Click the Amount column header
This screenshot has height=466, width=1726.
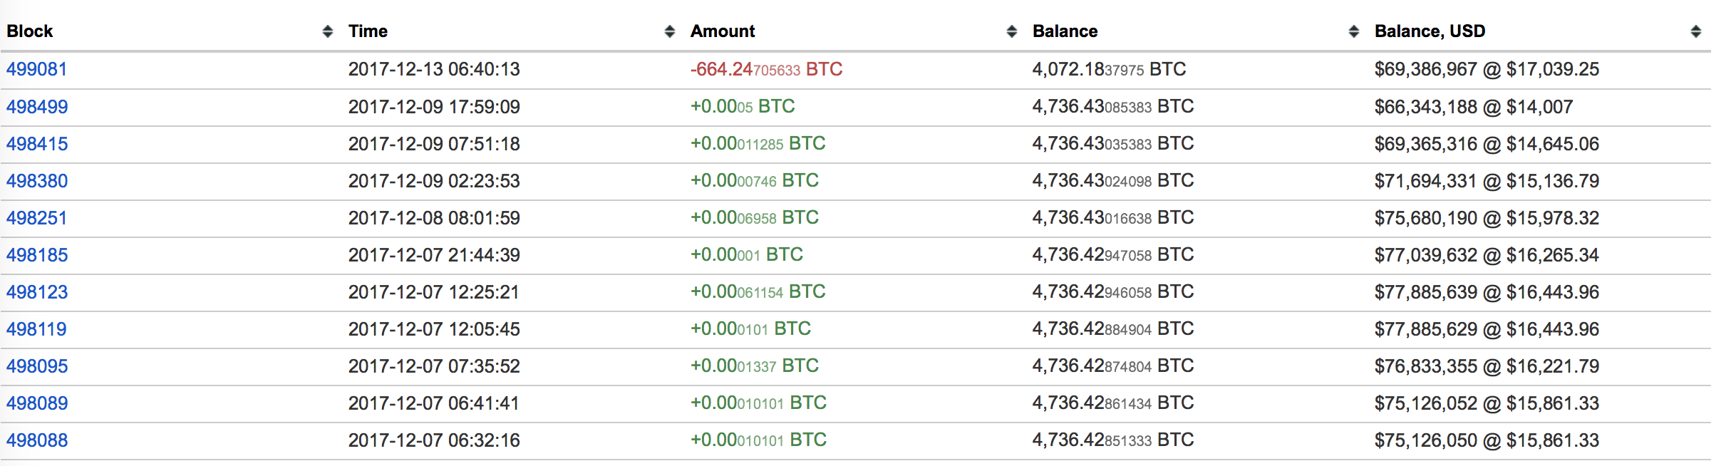(723, 31)
